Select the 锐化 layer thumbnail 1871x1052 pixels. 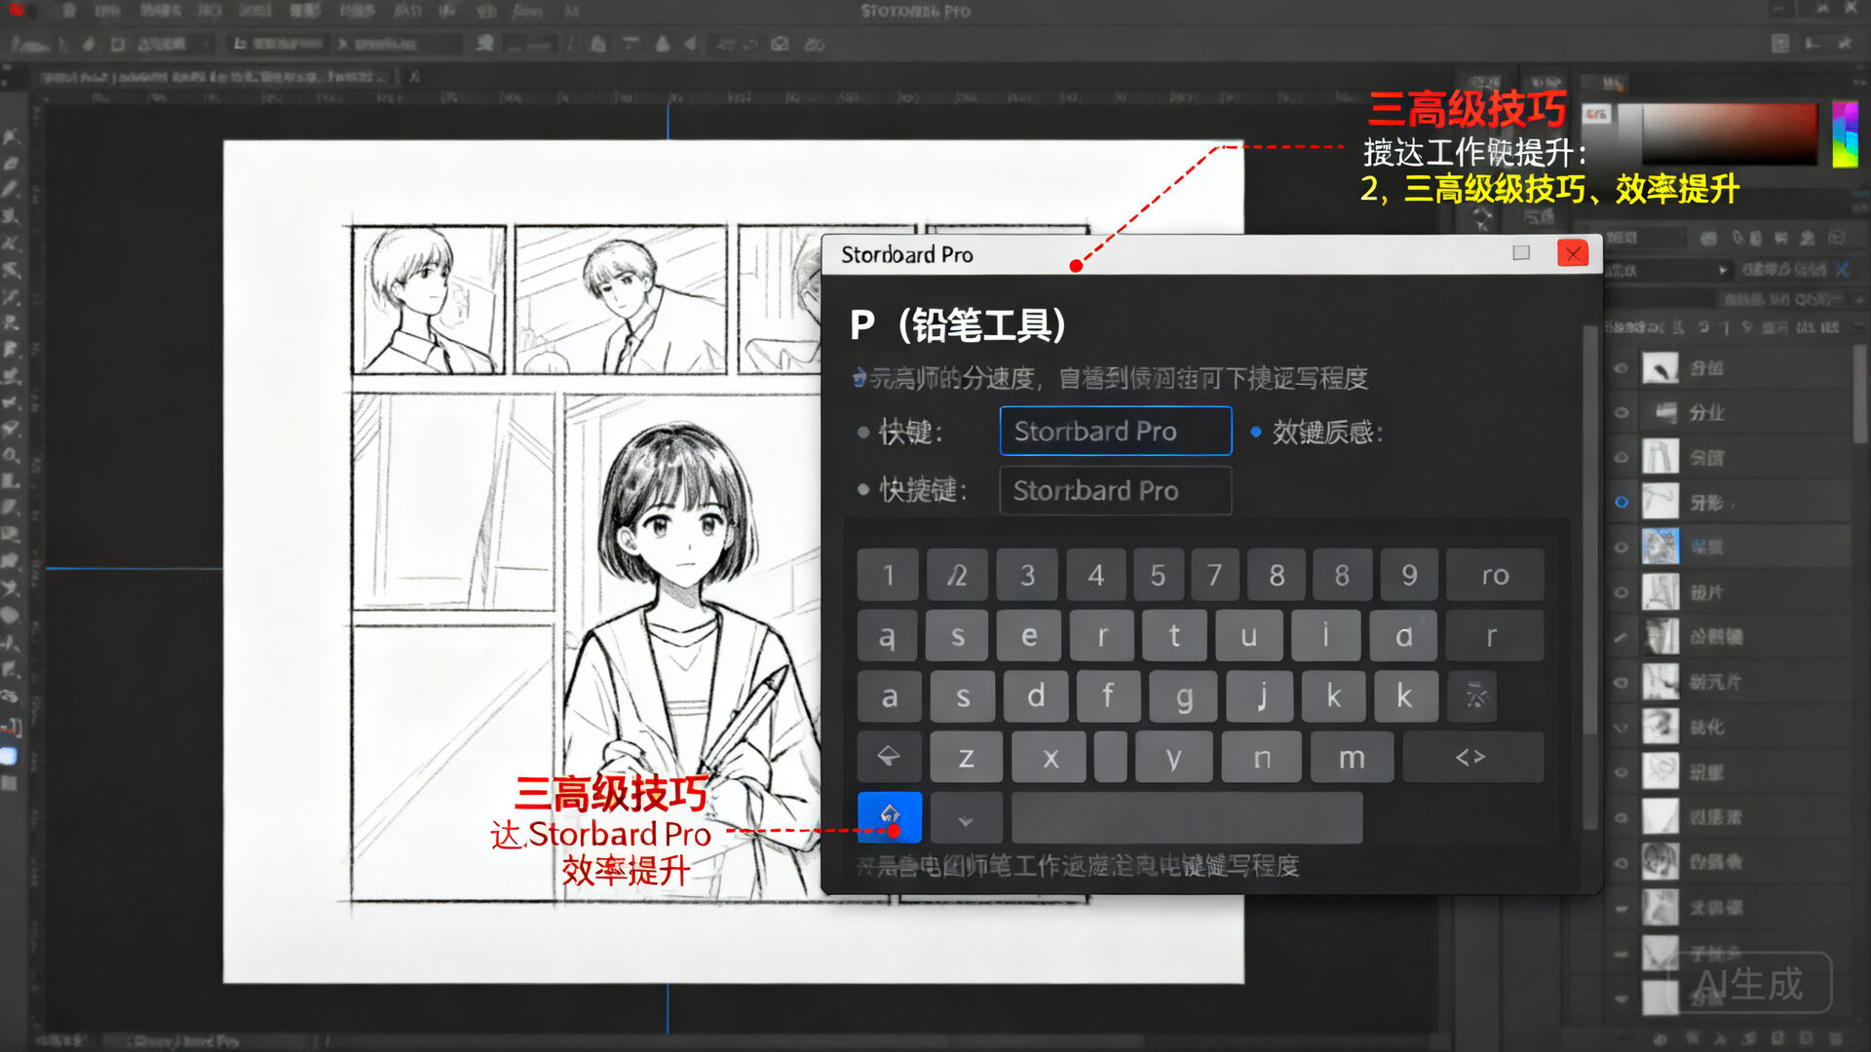pyautogui.click(x=1661, y=727)
